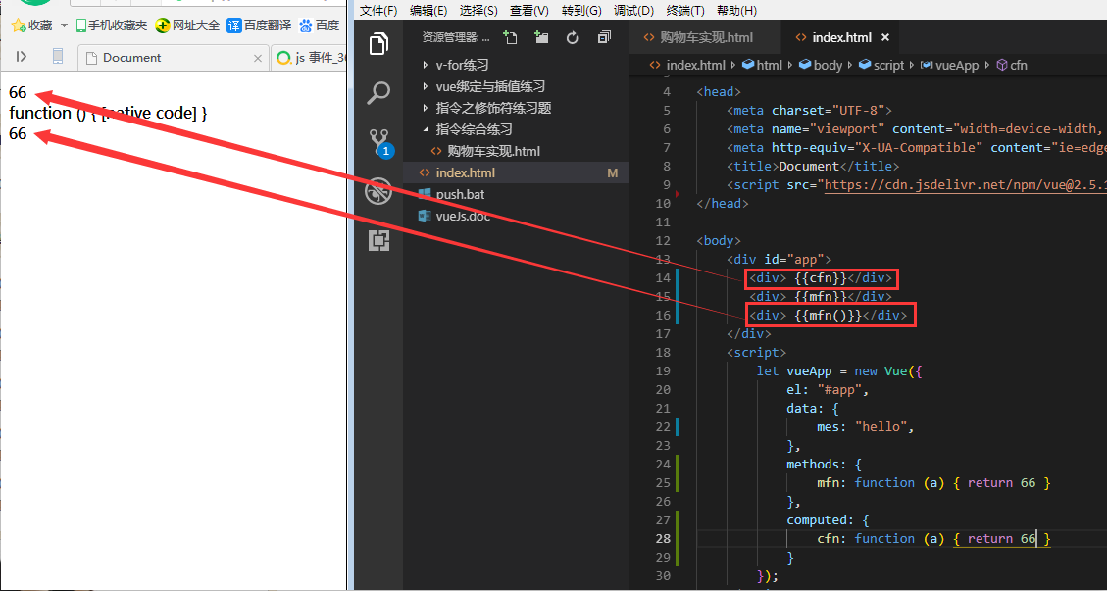Screen dimensions: 1107x591
Task: Click the browser favorites star icon
Action: click(x=19, y=25)
